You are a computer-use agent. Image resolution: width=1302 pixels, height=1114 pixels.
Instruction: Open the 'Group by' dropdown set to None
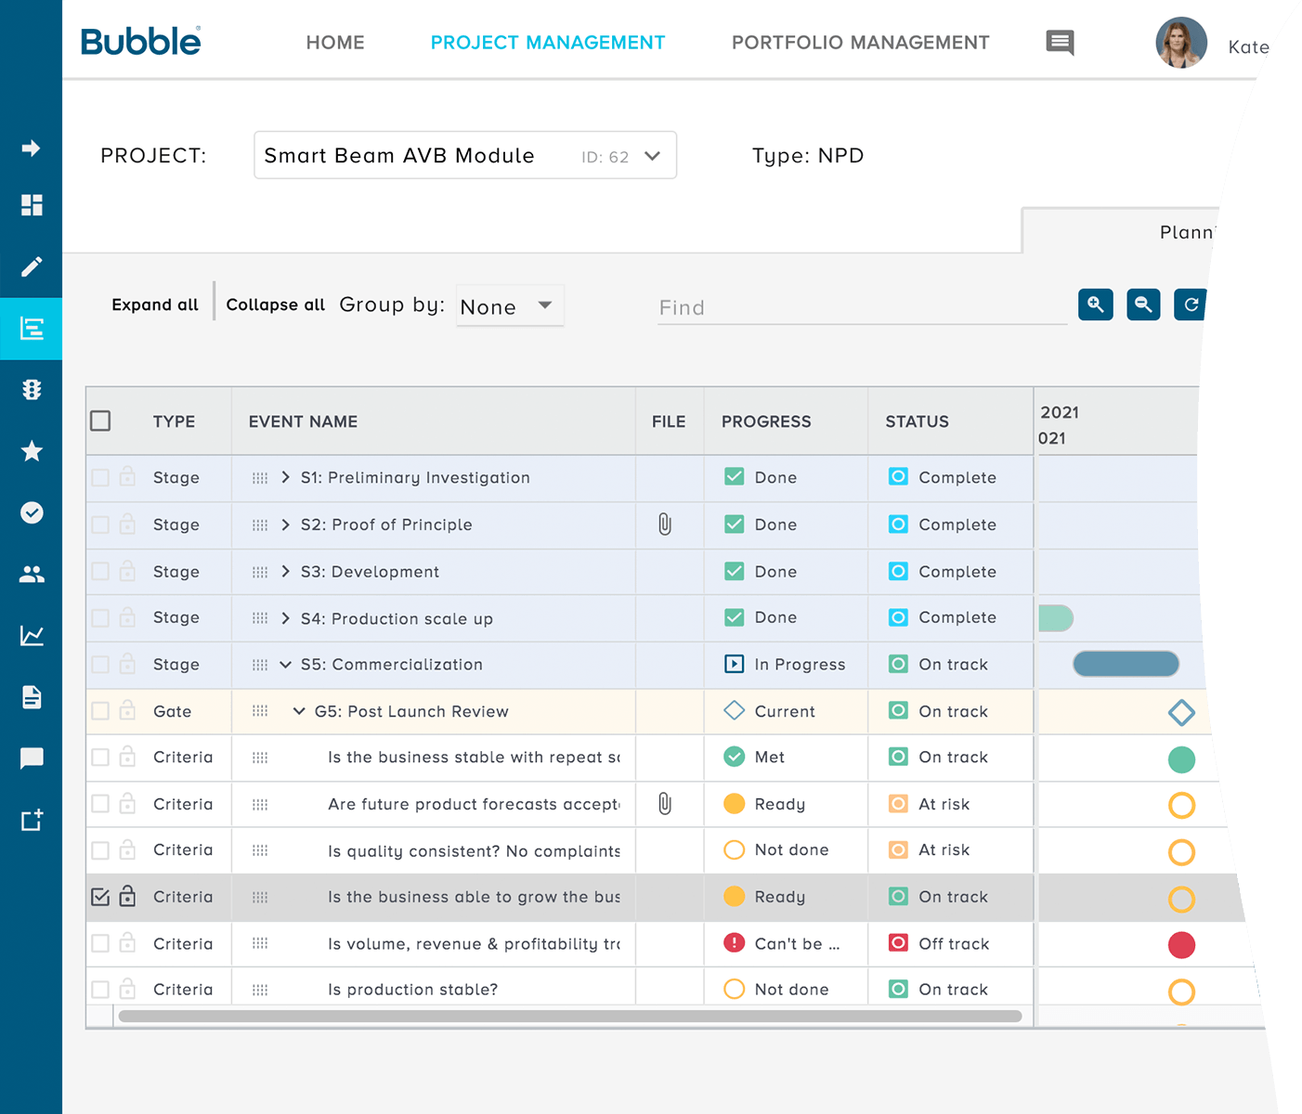[x=509, y=305]
